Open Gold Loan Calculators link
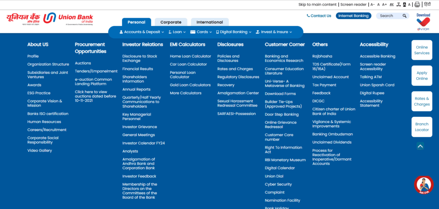 190,85
